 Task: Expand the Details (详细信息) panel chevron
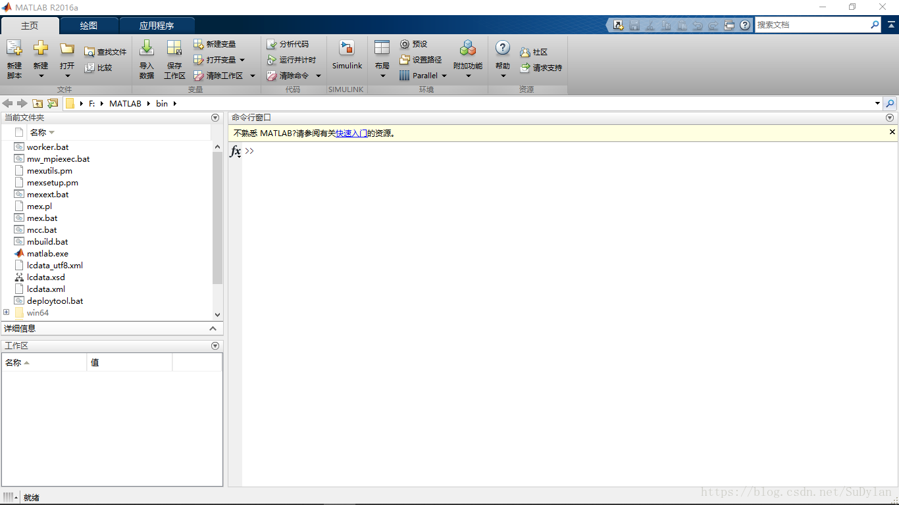tap(213, 329)
